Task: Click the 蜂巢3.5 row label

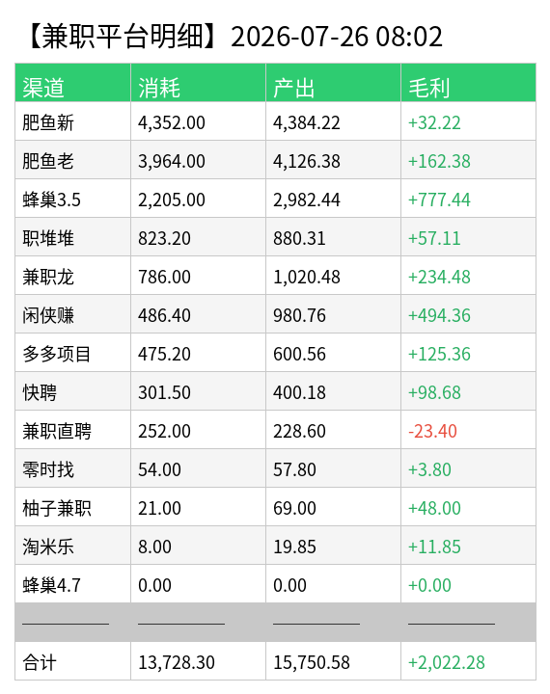Action: [x=51, y=200]
